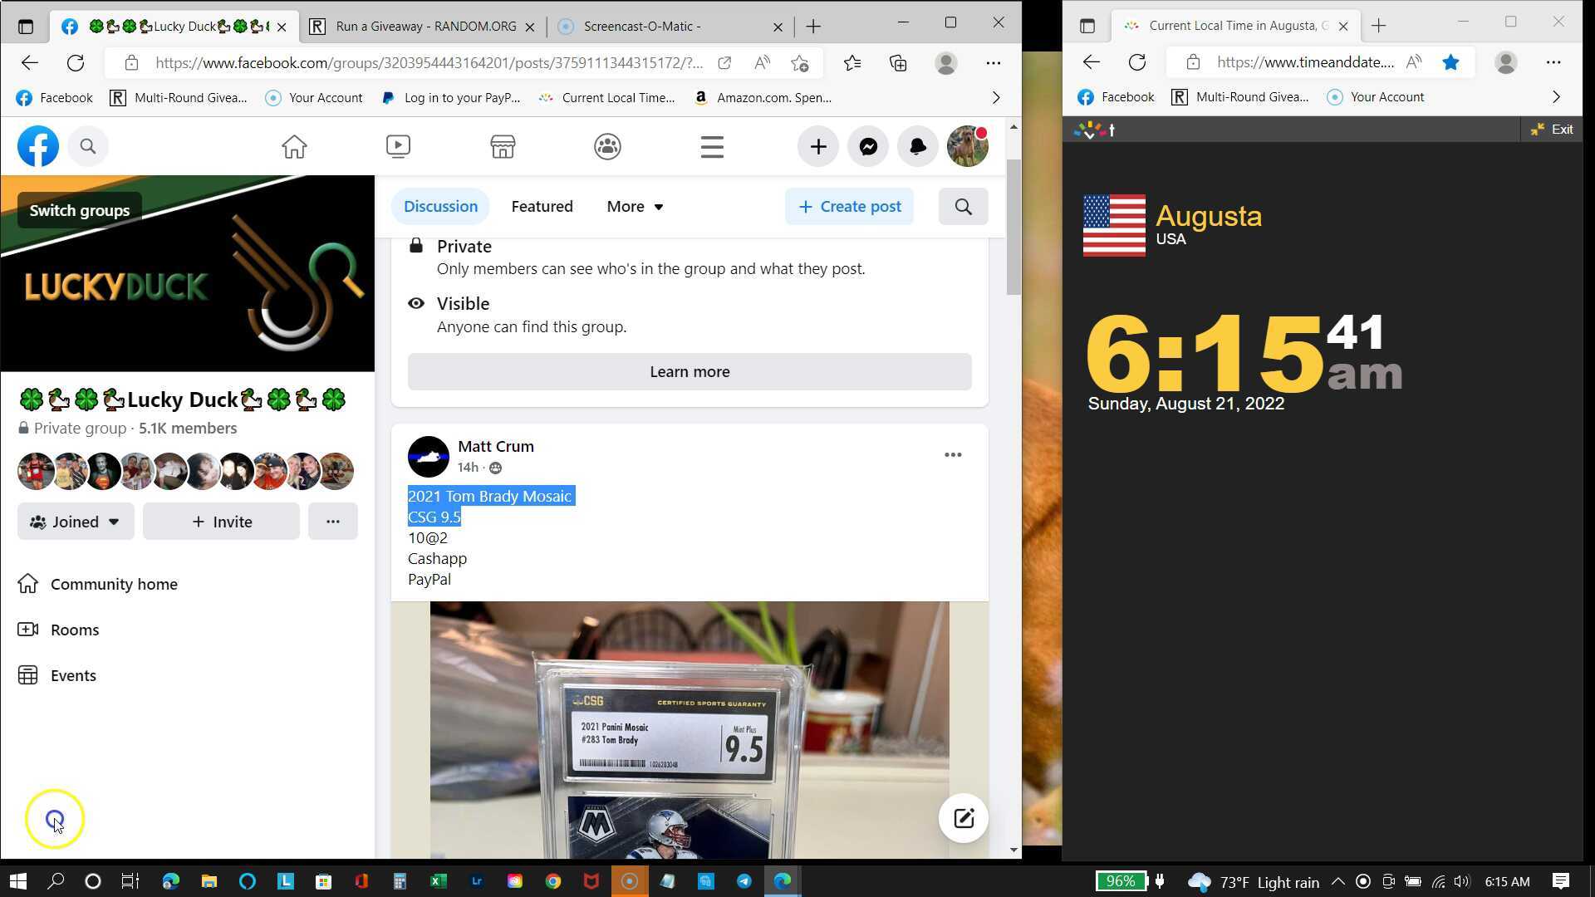1595x897 pixels.
Task: Toggle favorite star on timeanddate page
Action: (1450, 62)
